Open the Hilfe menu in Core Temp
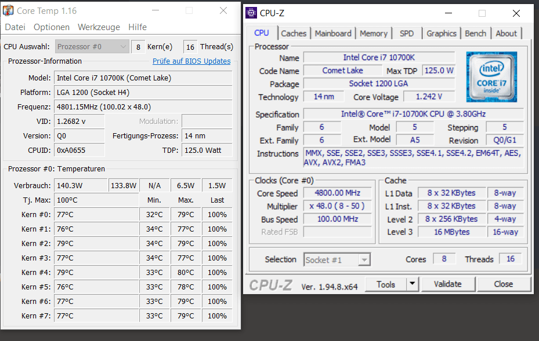 coord(138,27)
